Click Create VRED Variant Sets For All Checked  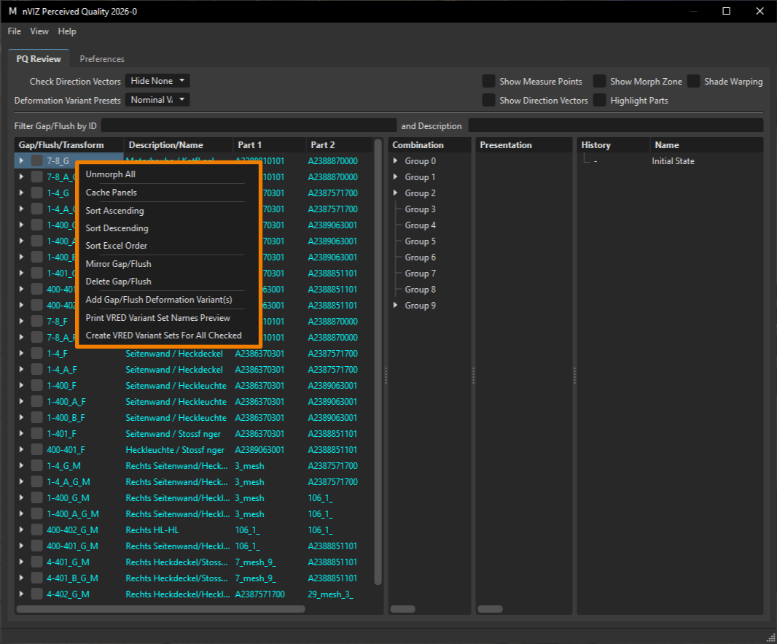tap(163, 335)
